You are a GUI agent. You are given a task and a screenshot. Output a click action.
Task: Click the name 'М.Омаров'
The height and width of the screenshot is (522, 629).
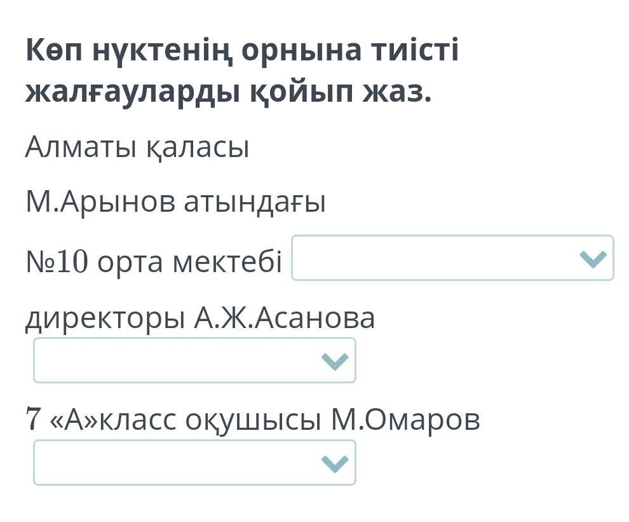click(405, 420)
